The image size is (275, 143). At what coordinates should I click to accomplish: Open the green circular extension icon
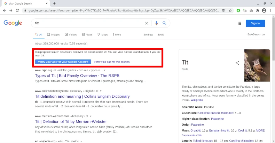[x=238, y=10]
